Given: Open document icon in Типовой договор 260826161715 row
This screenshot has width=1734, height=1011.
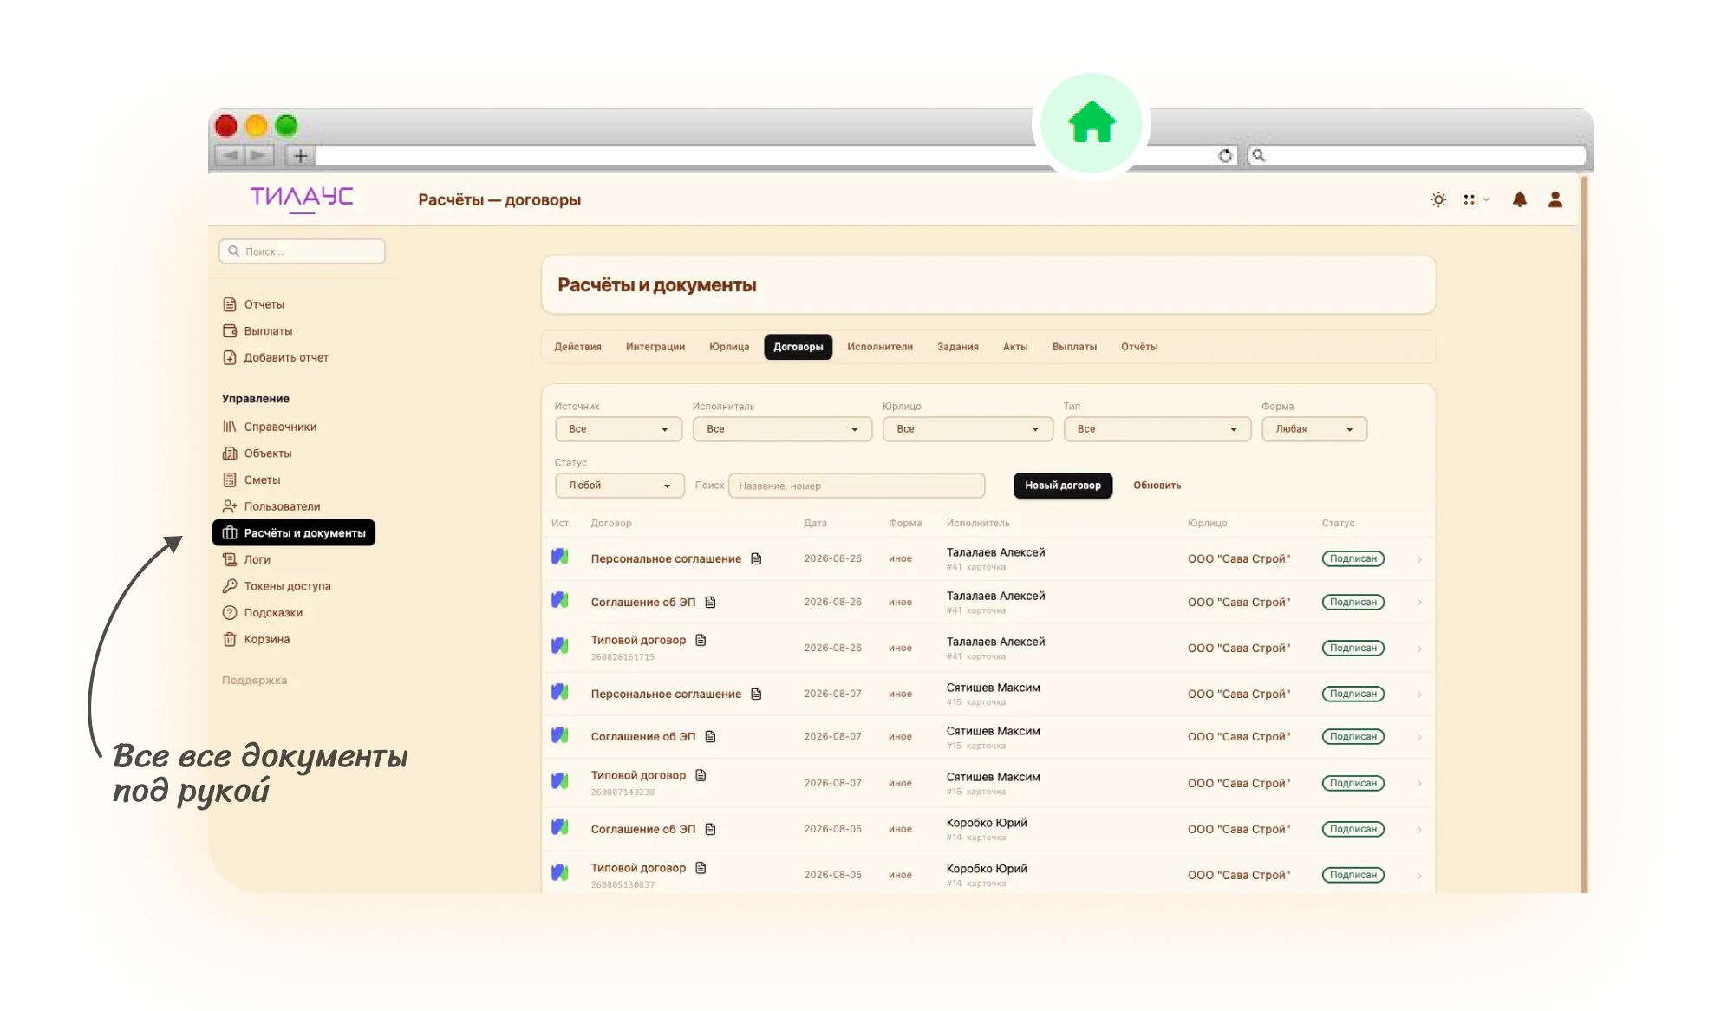Looking at the screenshot, I should point(701,640).
